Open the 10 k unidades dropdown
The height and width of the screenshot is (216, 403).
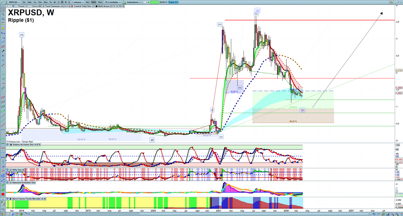coord(113,2)
